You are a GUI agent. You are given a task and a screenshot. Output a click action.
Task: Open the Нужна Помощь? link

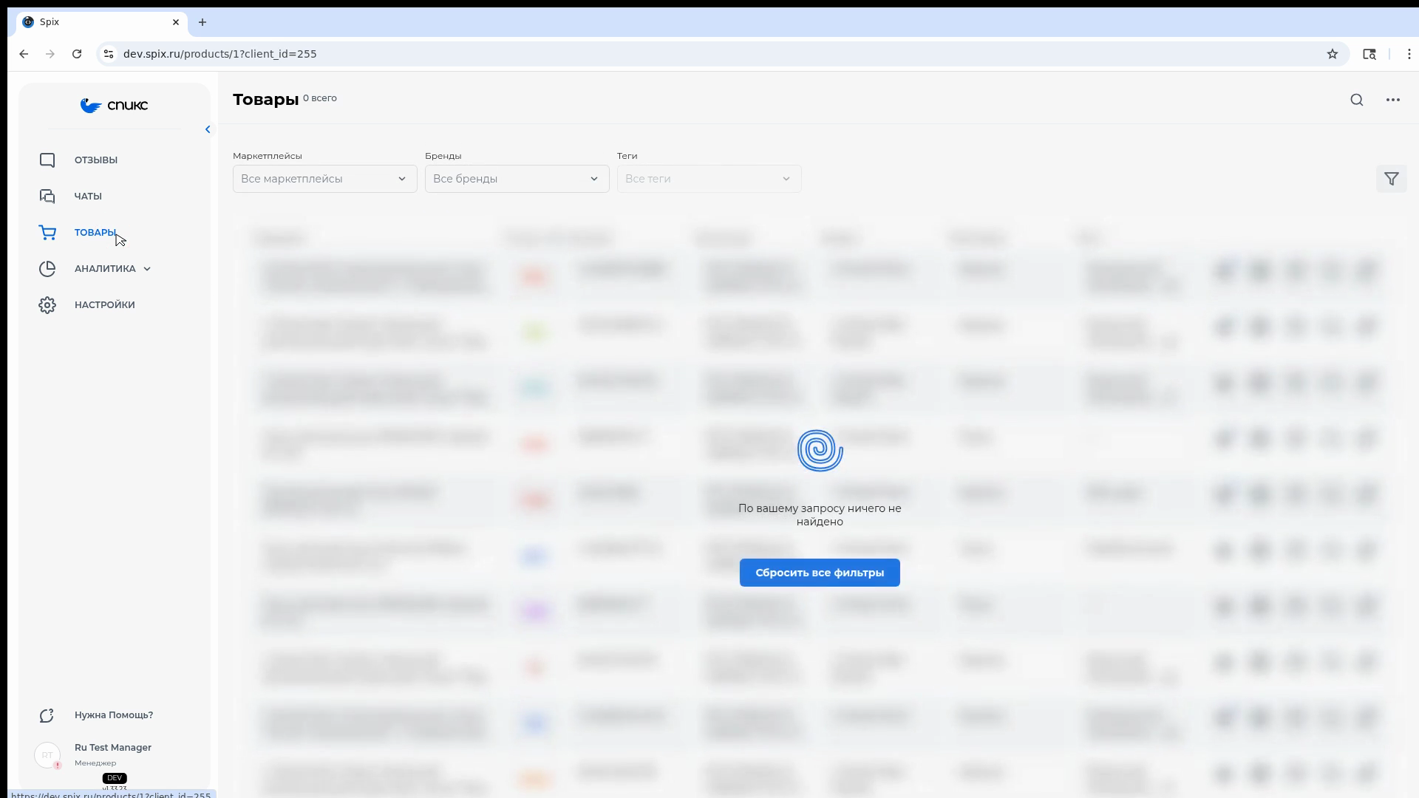click(x=114, y=715)
